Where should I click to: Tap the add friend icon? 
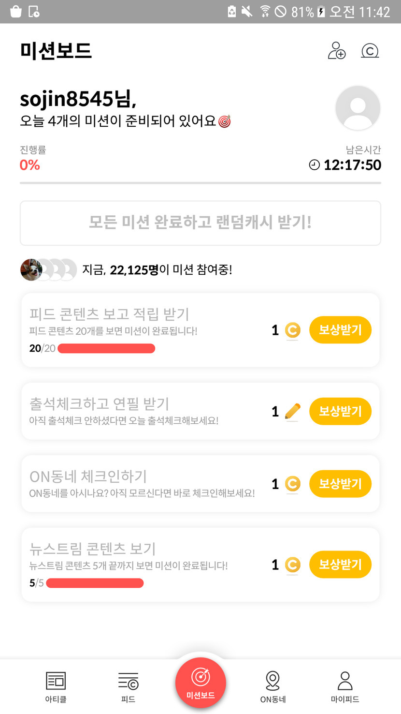pos(337,51)
